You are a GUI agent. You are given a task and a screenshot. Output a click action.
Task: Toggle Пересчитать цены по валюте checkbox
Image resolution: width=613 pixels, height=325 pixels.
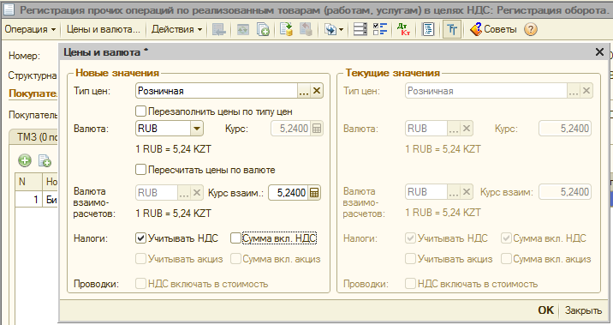140,170
